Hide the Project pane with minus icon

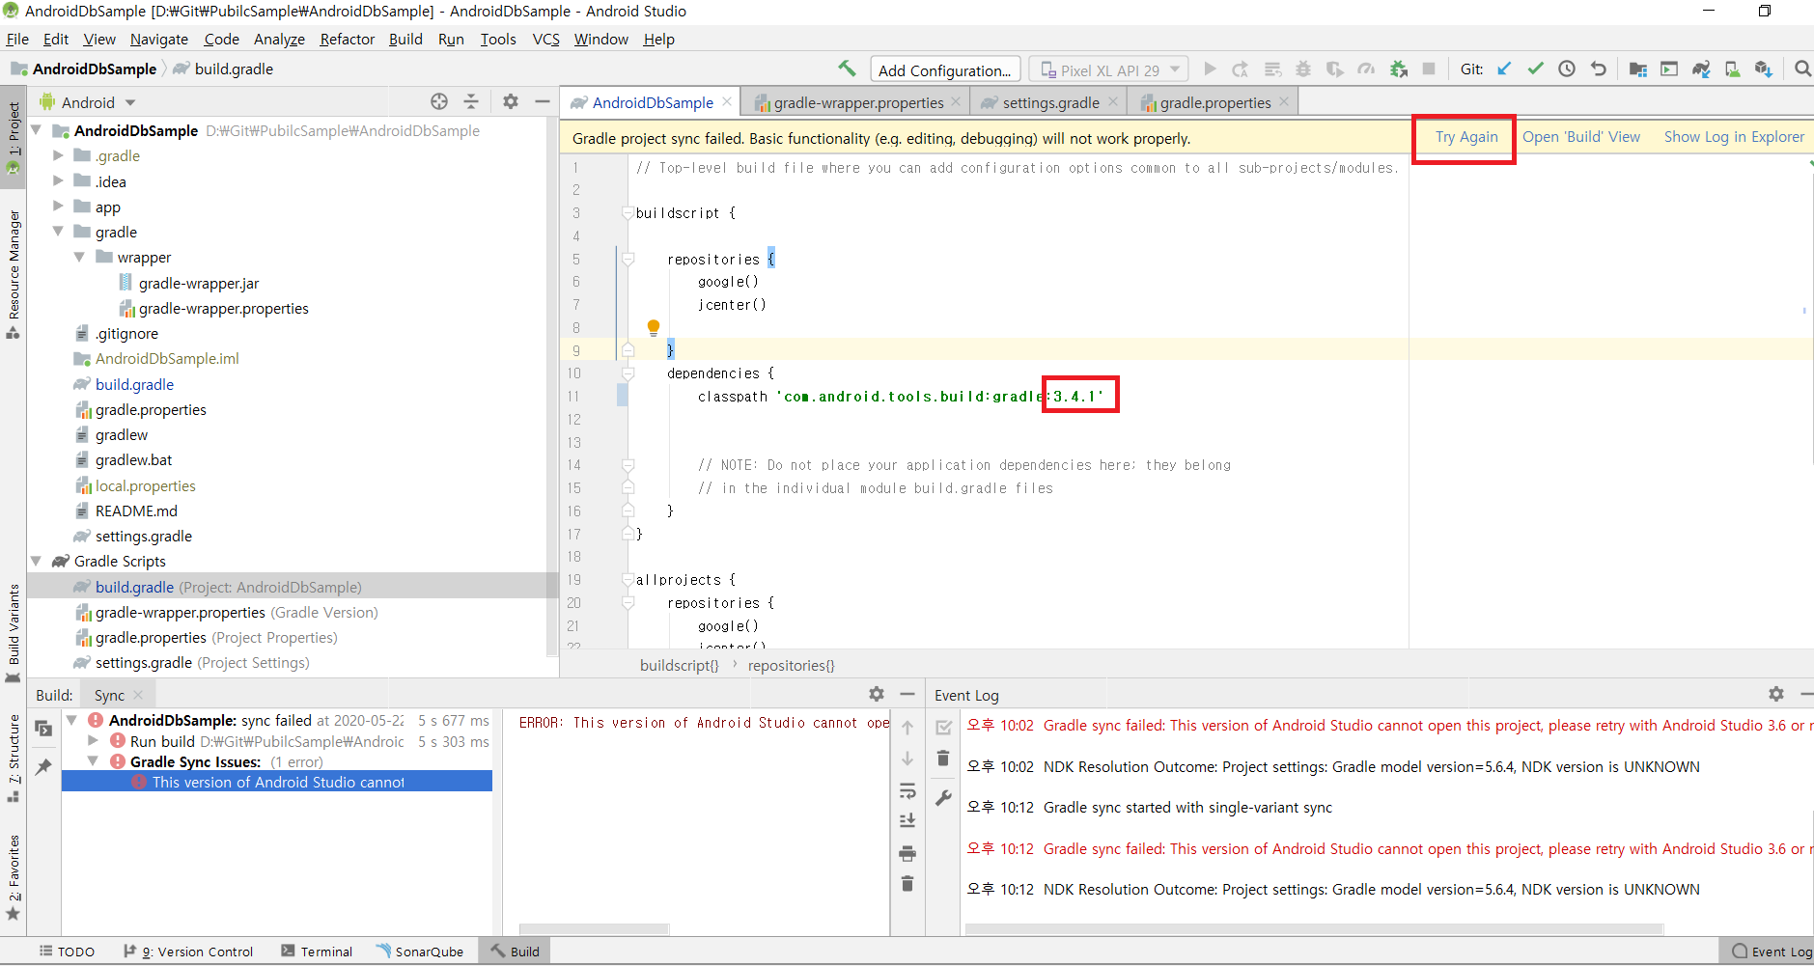[543, 101]
